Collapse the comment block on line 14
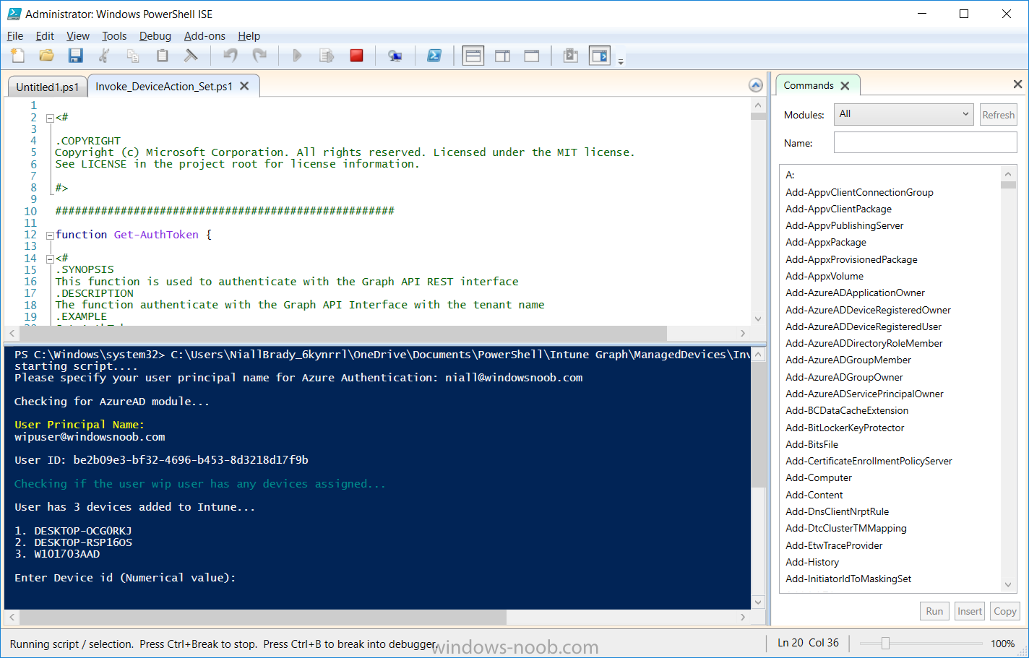 point(50,259)
